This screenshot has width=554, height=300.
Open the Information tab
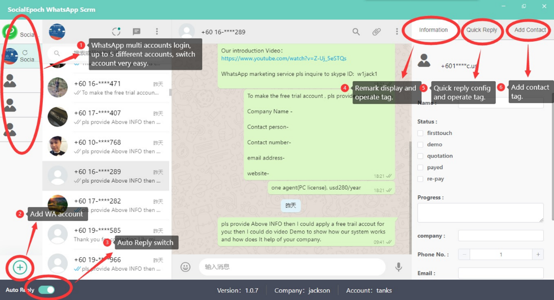point(433,30)
